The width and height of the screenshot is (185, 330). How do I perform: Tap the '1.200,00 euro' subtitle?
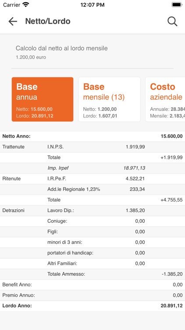point(31,57)
